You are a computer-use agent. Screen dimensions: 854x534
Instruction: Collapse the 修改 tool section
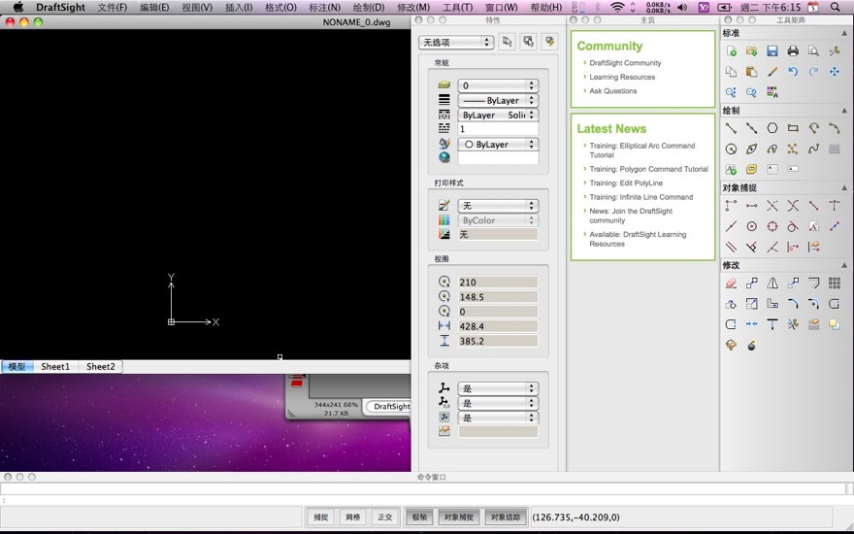(844, 265)
